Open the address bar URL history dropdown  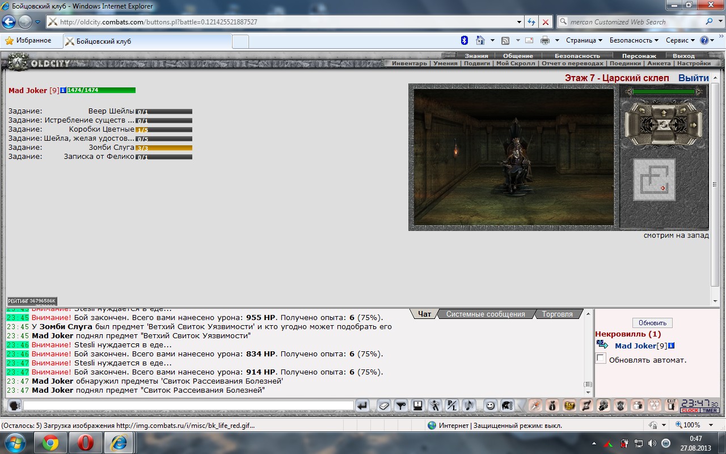click(x=520, y=22)
